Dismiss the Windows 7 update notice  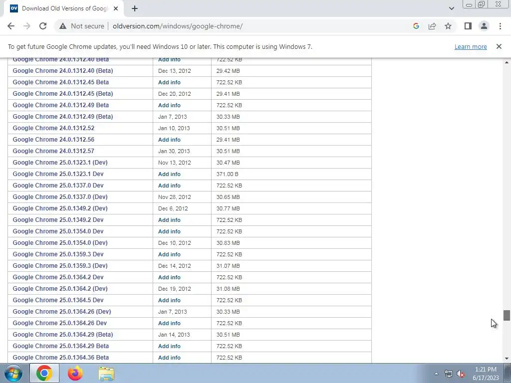tap(499, 46)
